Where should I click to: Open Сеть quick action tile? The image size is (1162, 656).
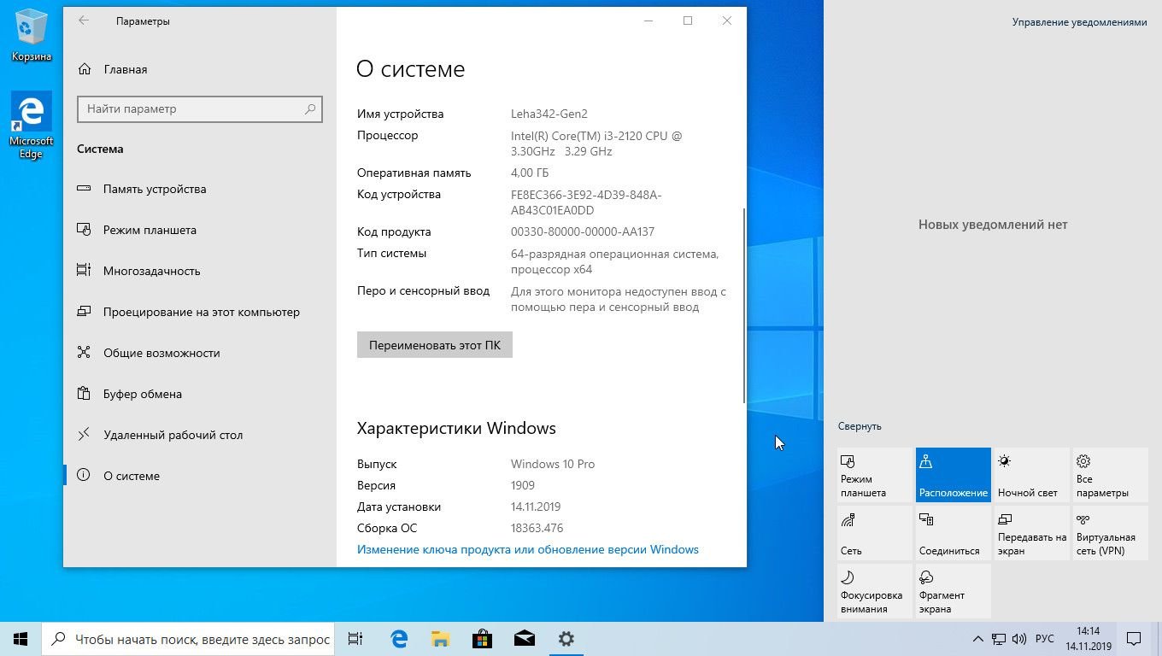click(875, 533)
